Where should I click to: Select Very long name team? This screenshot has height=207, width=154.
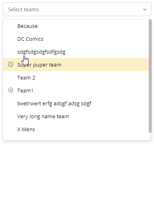76,116
